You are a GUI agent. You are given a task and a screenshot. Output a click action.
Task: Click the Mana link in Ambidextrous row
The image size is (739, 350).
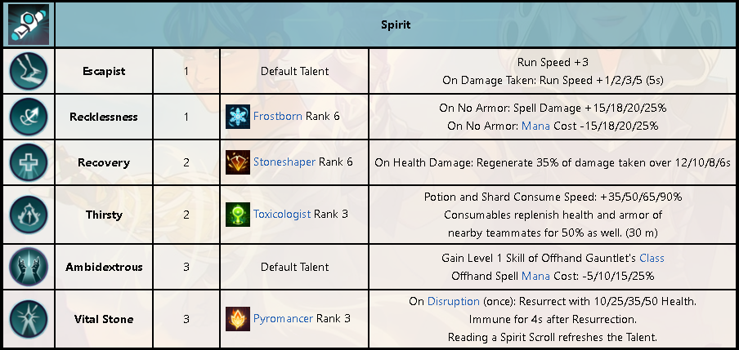point(535,276)
